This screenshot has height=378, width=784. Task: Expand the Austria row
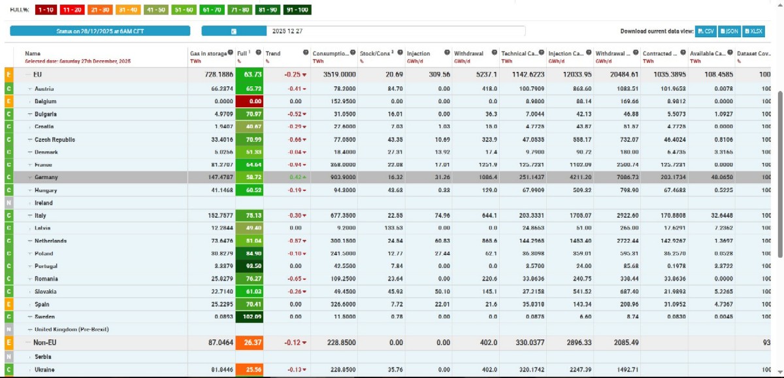(31, 89)
